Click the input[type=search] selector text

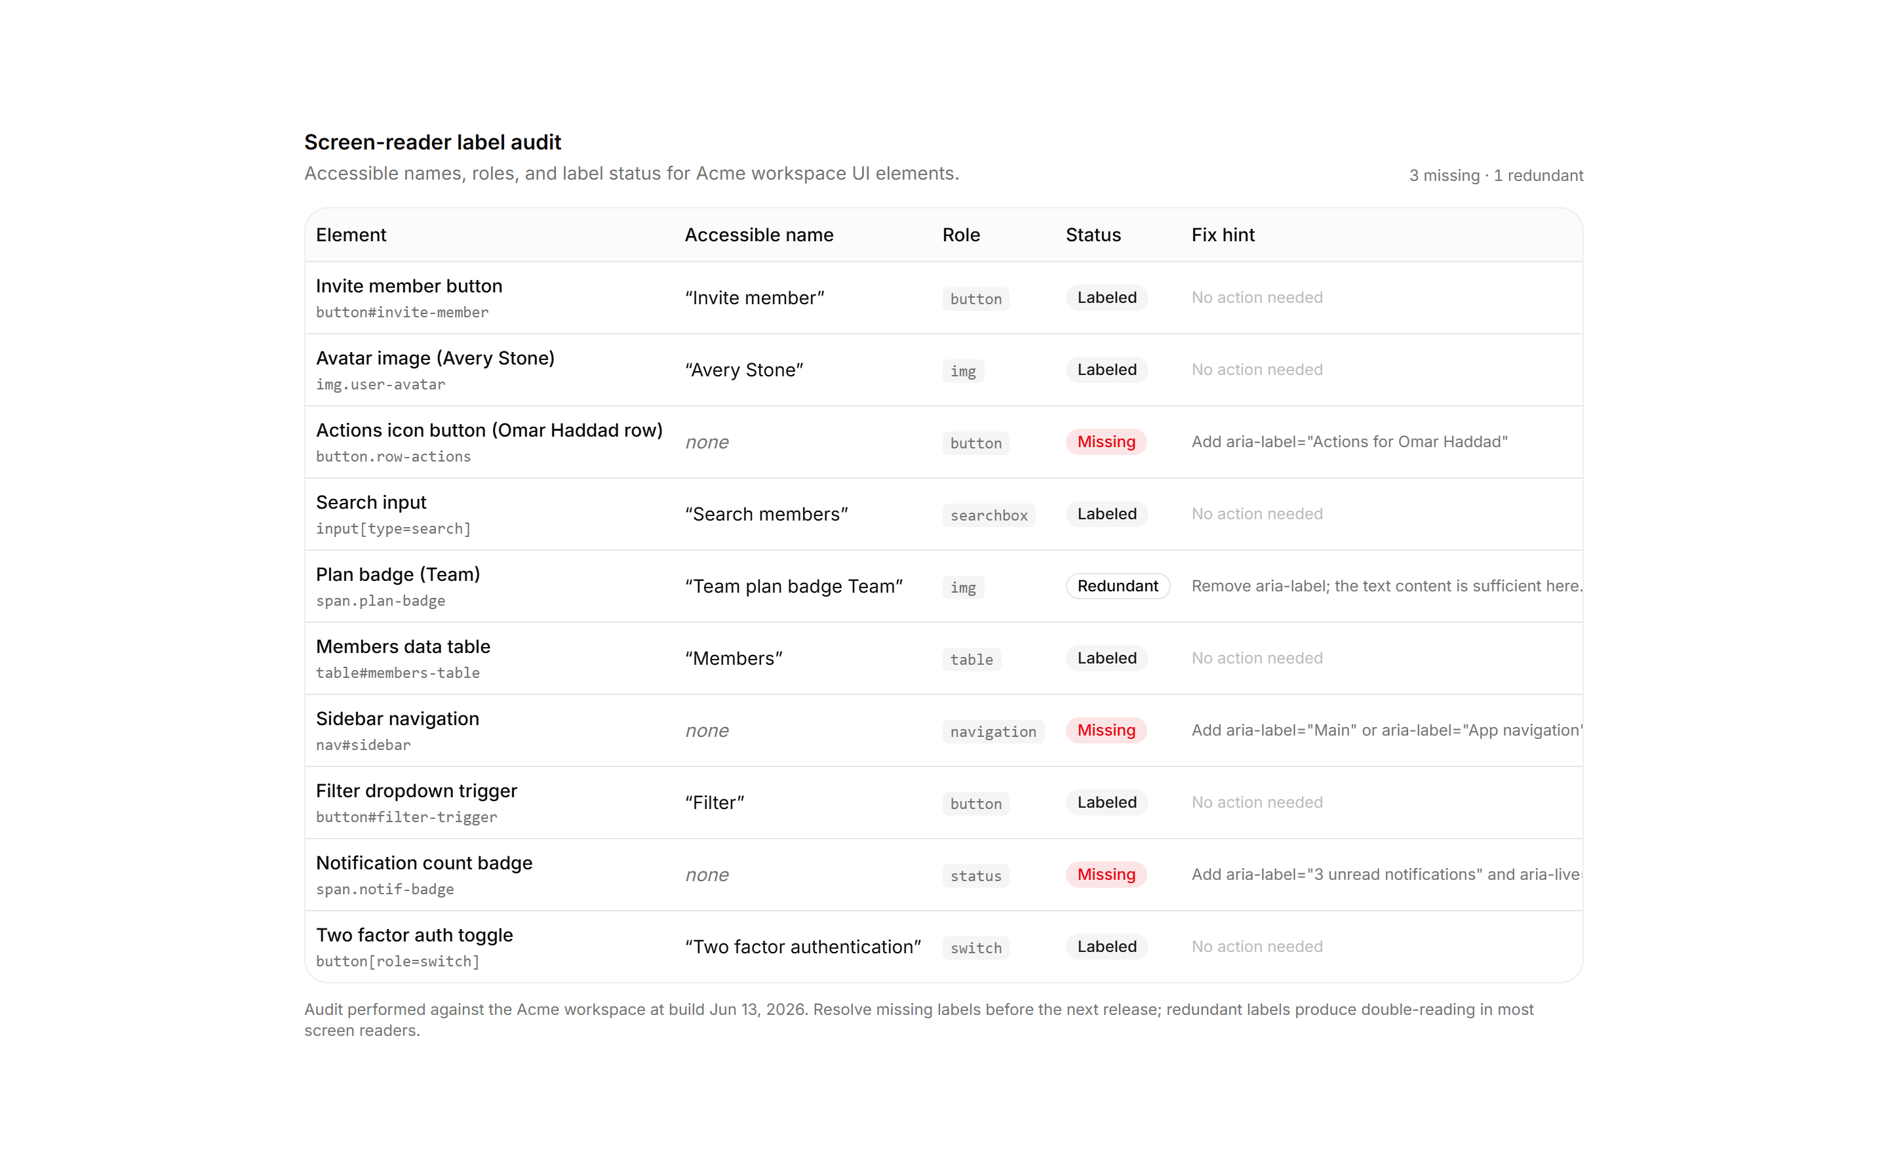[x=393, y=528]
